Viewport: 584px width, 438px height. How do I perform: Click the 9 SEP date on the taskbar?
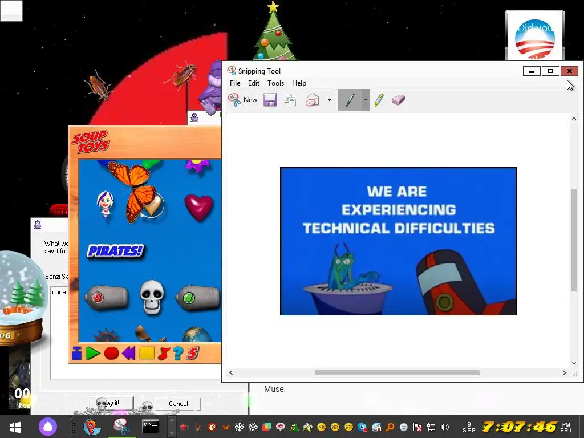(469, 427)
